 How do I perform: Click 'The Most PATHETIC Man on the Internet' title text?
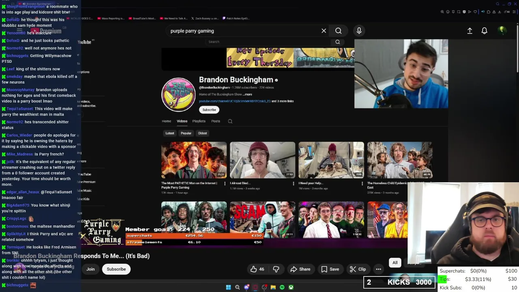(x=189, y=185)
